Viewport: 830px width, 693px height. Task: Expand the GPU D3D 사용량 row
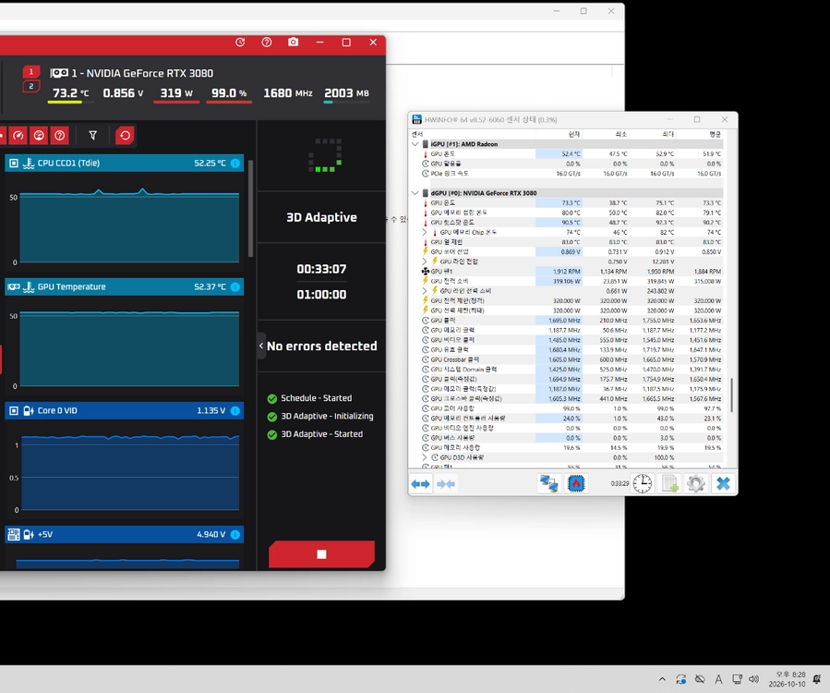tap(425, 457)
